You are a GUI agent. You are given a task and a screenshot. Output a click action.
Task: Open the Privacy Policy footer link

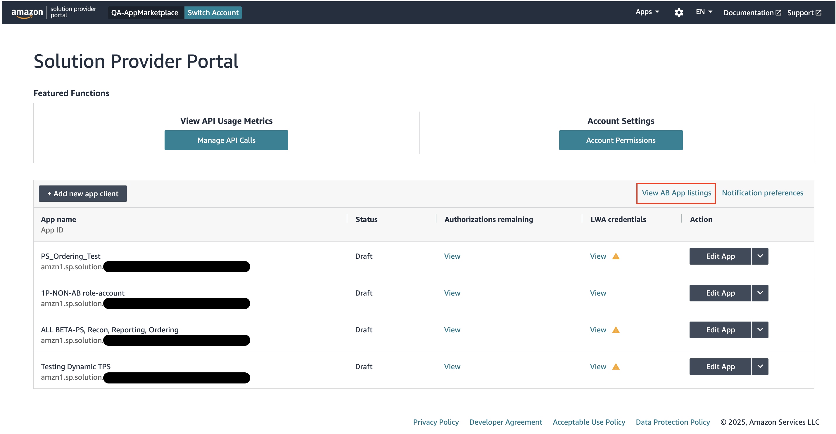point(436,422)
